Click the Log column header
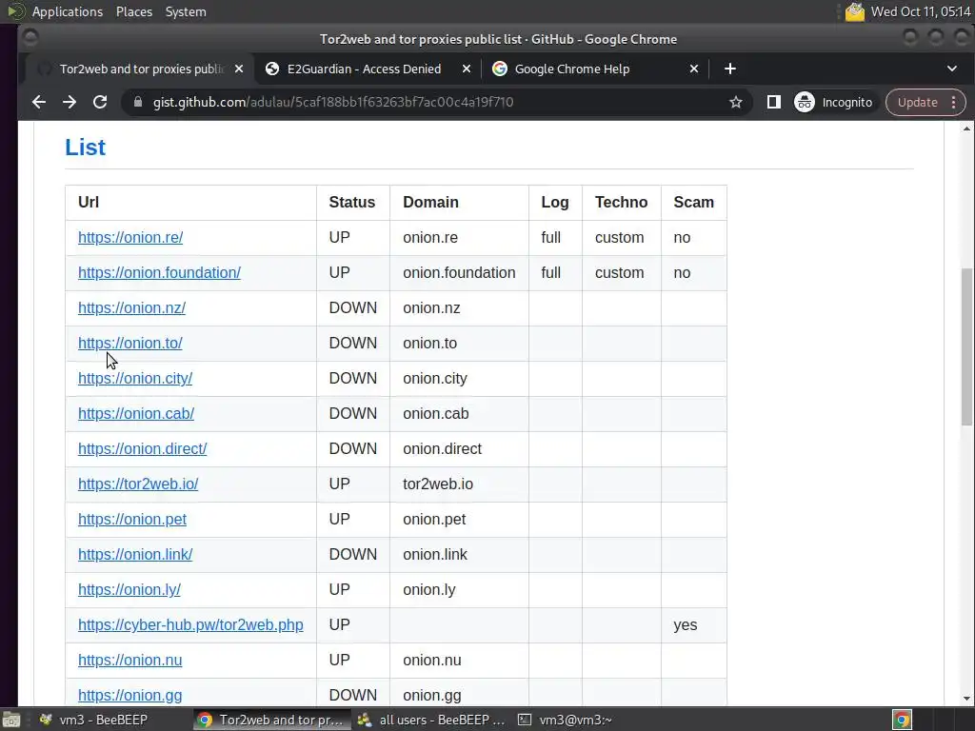The height and width of the screenshot is (731, 975). click(555, 202)
